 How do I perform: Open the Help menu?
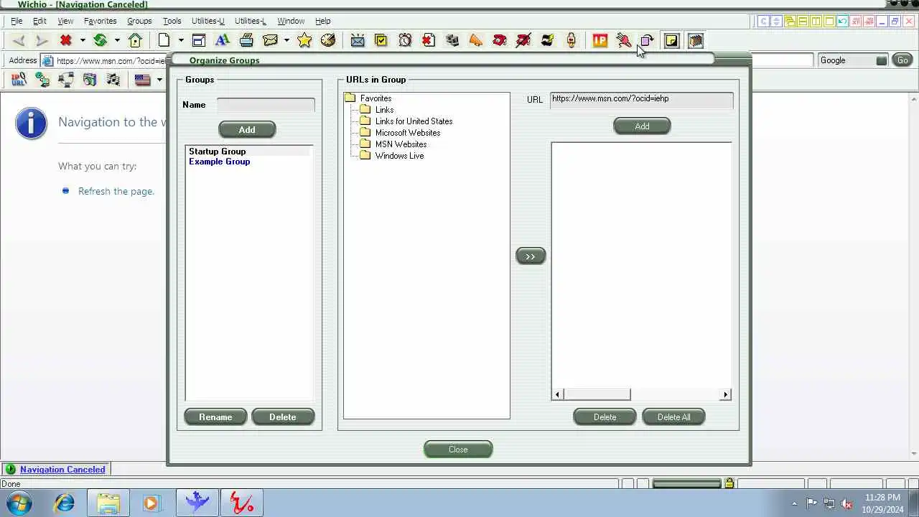[x=323, y=21]
